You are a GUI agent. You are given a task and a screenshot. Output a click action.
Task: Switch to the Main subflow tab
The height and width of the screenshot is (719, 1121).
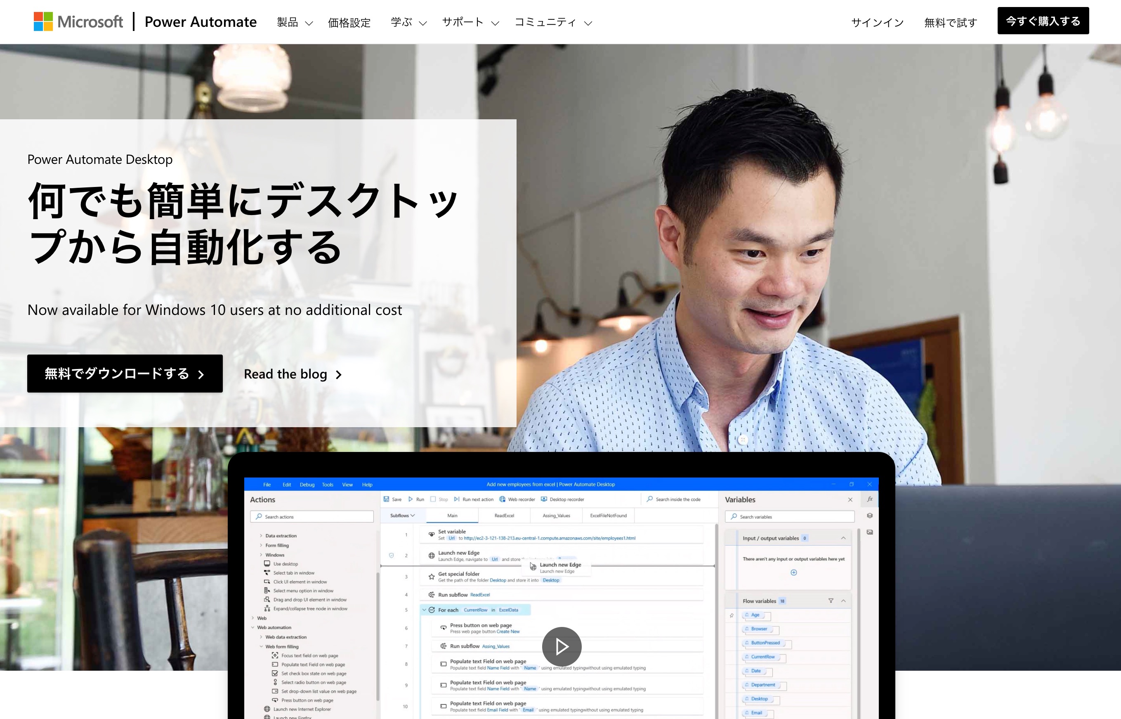click(452, 516)
